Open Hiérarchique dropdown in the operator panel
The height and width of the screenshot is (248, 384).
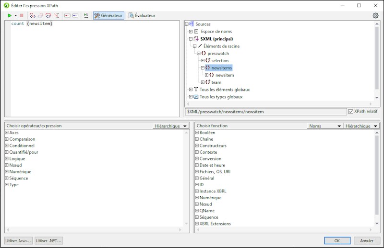click(x=171, y=126)
